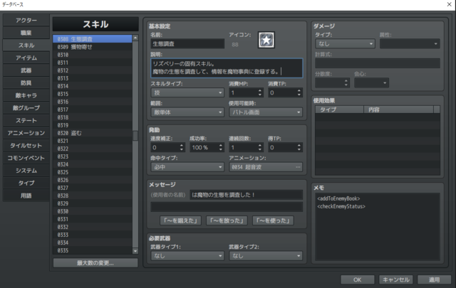Adjust the 分散度 stepper arrows
The image size is (456, 288).
pyautogui.click(x=346, y=83)
